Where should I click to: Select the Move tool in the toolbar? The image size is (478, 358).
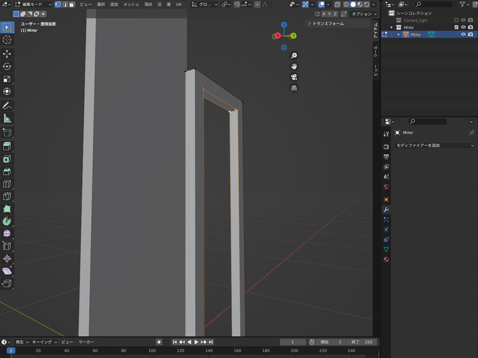pyautogui.click(x=7, y=54)
